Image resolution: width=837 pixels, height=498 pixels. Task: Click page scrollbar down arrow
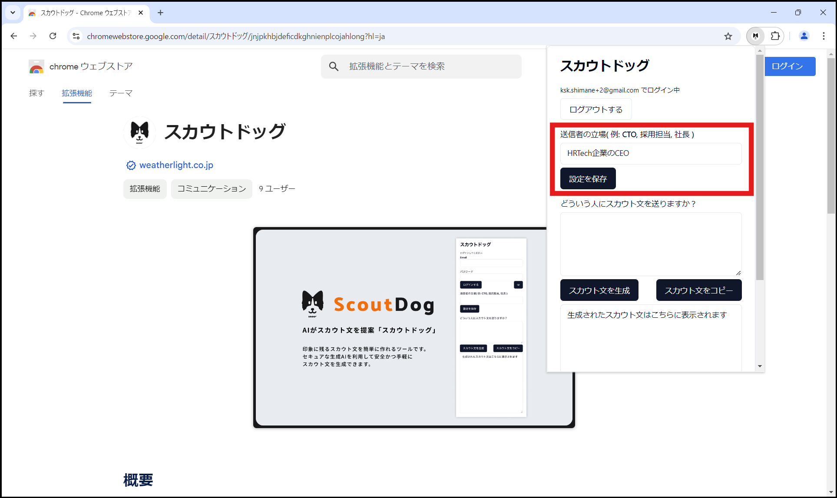click(831, 492)
